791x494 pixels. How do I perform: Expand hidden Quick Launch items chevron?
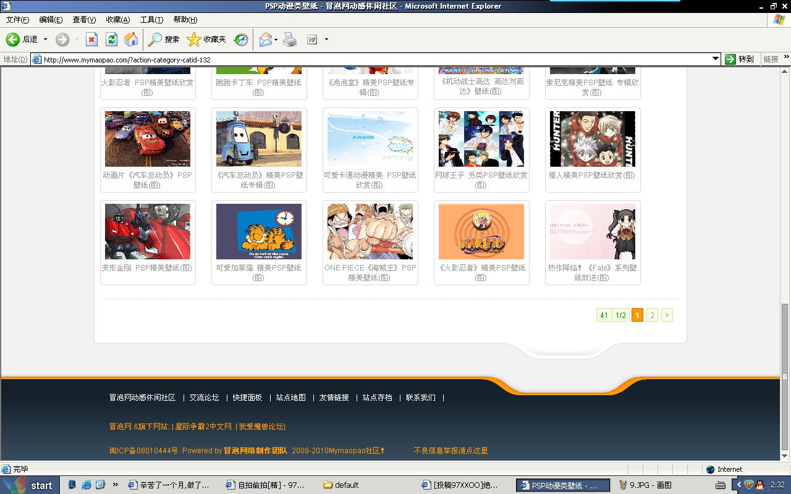[115, 485]
